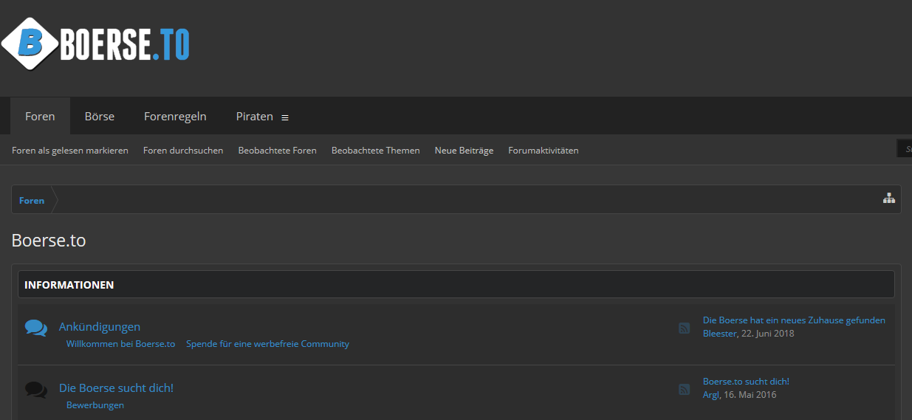View Argl's user profile
This screenshot has height=420, width=912.
710,394
